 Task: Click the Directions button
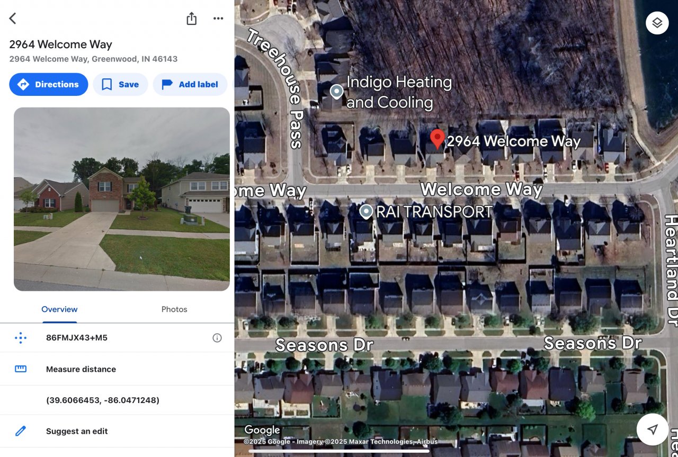point(49,84)
